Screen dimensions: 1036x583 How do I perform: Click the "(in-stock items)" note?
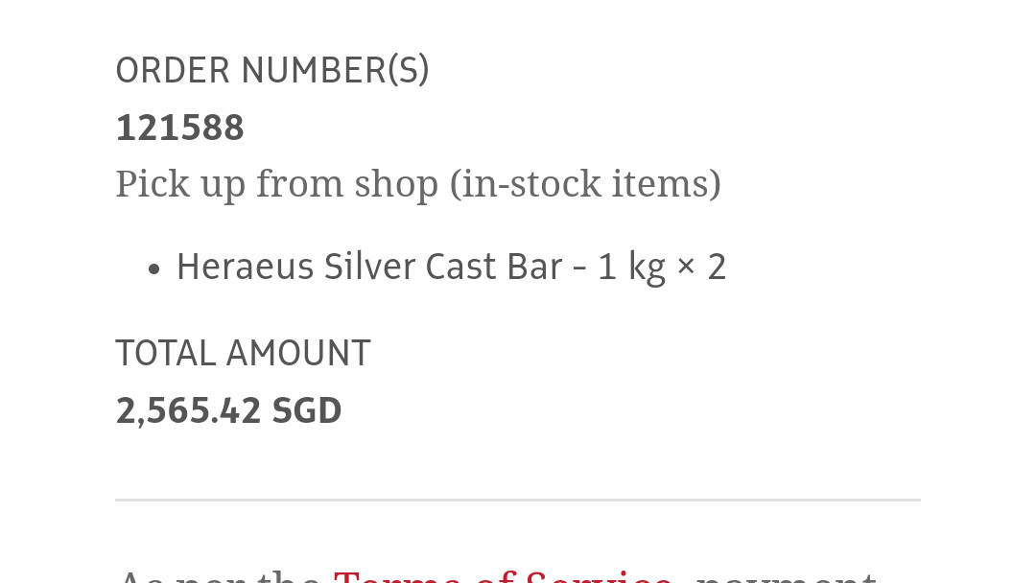click(x=585, y=183)
